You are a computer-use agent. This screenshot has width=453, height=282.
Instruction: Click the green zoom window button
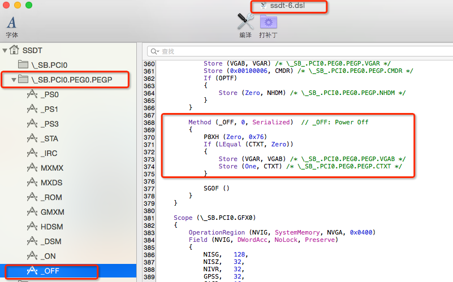click(x=29, y=5)
